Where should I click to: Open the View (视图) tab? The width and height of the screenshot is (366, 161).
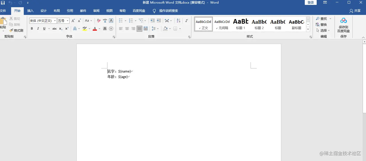coord(110,11)
